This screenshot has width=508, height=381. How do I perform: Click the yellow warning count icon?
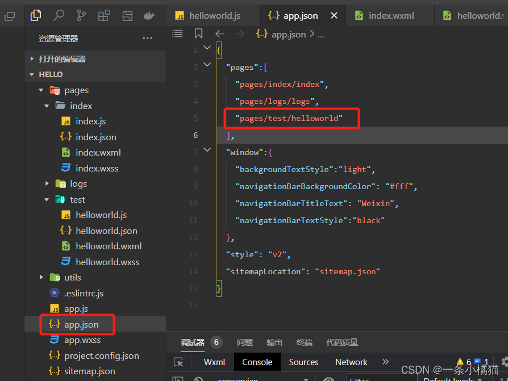[x=460, y=362]
